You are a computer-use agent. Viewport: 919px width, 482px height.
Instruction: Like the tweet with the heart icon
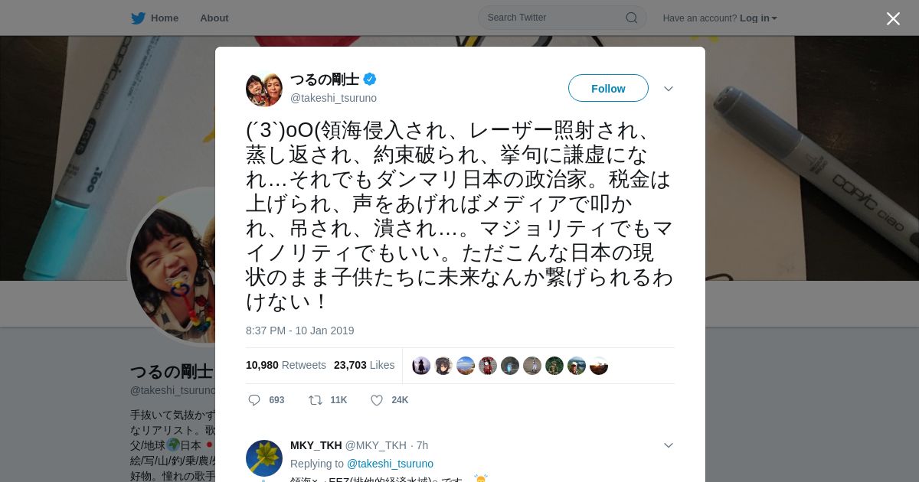pyautogui.click(x=377, y=400)
